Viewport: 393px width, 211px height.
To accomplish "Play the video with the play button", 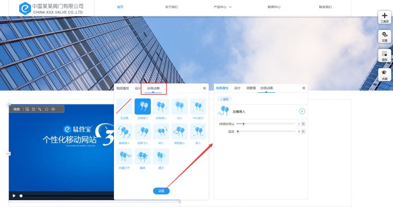I will click(x=14, y=196).
